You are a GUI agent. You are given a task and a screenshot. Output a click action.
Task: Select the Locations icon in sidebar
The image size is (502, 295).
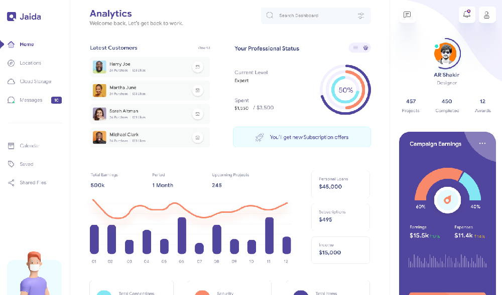[x=11, y=63]
